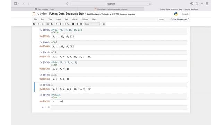Screen dimensions: 222x125
Task: Insert cell below with the plus icon
Action: pyautogui.click(x=39, y=24)
